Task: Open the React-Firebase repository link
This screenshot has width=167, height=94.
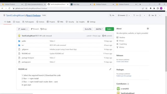Action: click(x=33, y=15)
